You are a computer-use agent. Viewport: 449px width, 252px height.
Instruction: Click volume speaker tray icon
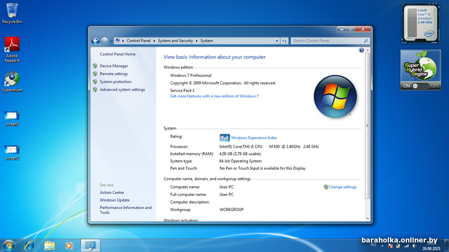[414, 246]
